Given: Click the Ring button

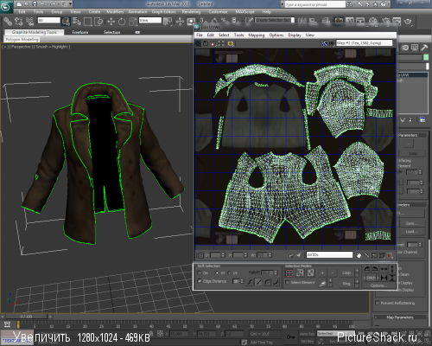Looking at the screenshot, I should pyautogui.click(x=346, y=284).
